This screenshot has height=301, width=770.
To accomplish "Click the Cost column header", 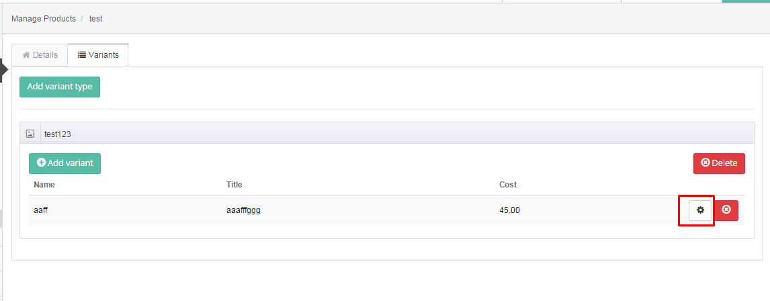I will [x=508, y=185].
